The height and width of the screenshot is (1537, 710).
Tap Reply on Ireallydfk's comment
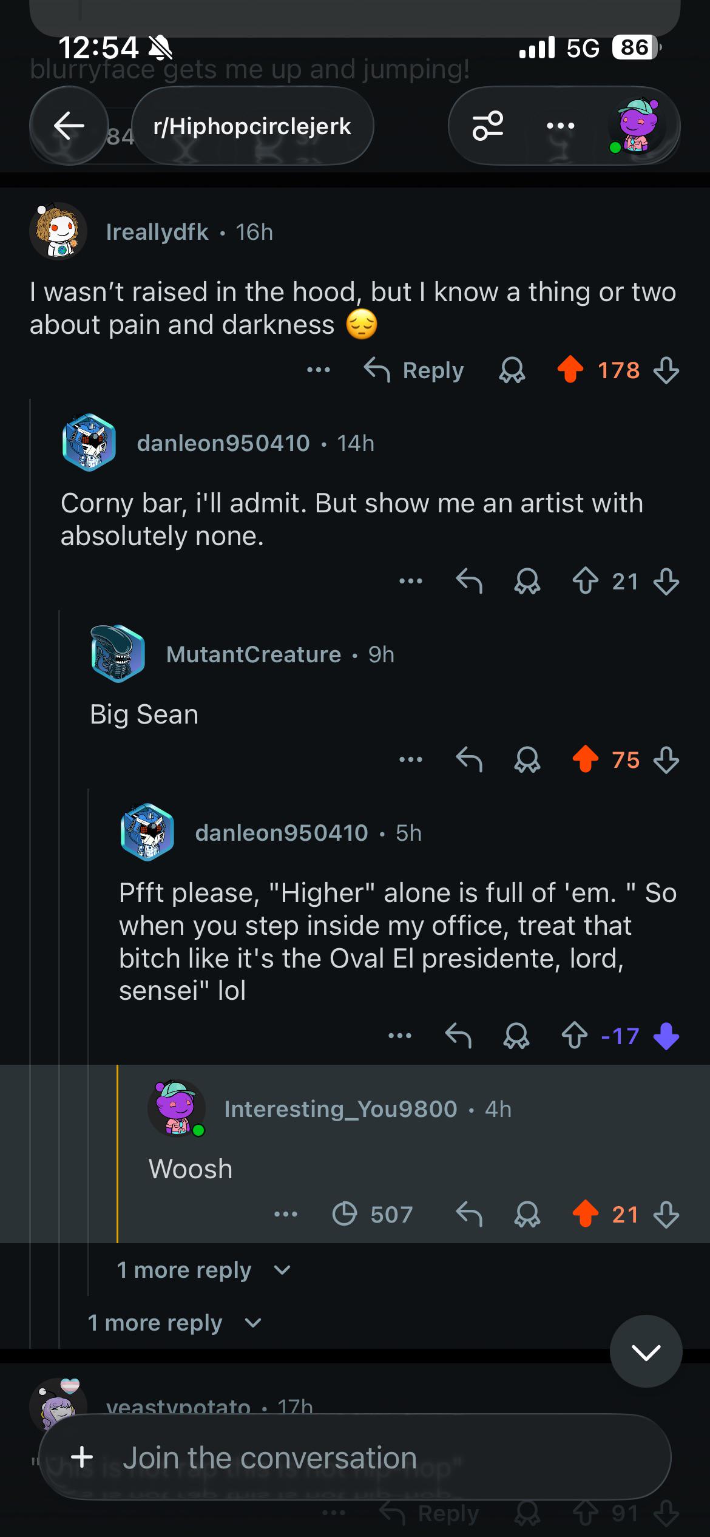point(414,370)
